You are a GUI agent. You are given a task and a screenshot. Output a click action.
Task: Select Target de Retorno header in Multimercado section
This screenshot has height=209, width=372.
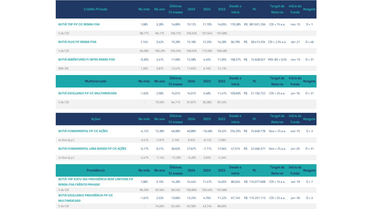[x=277, y=81]
